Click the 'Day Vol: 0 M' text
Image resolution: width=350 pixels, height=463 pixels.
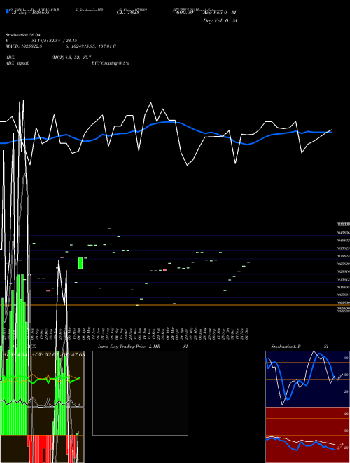(x=220, y=21)
